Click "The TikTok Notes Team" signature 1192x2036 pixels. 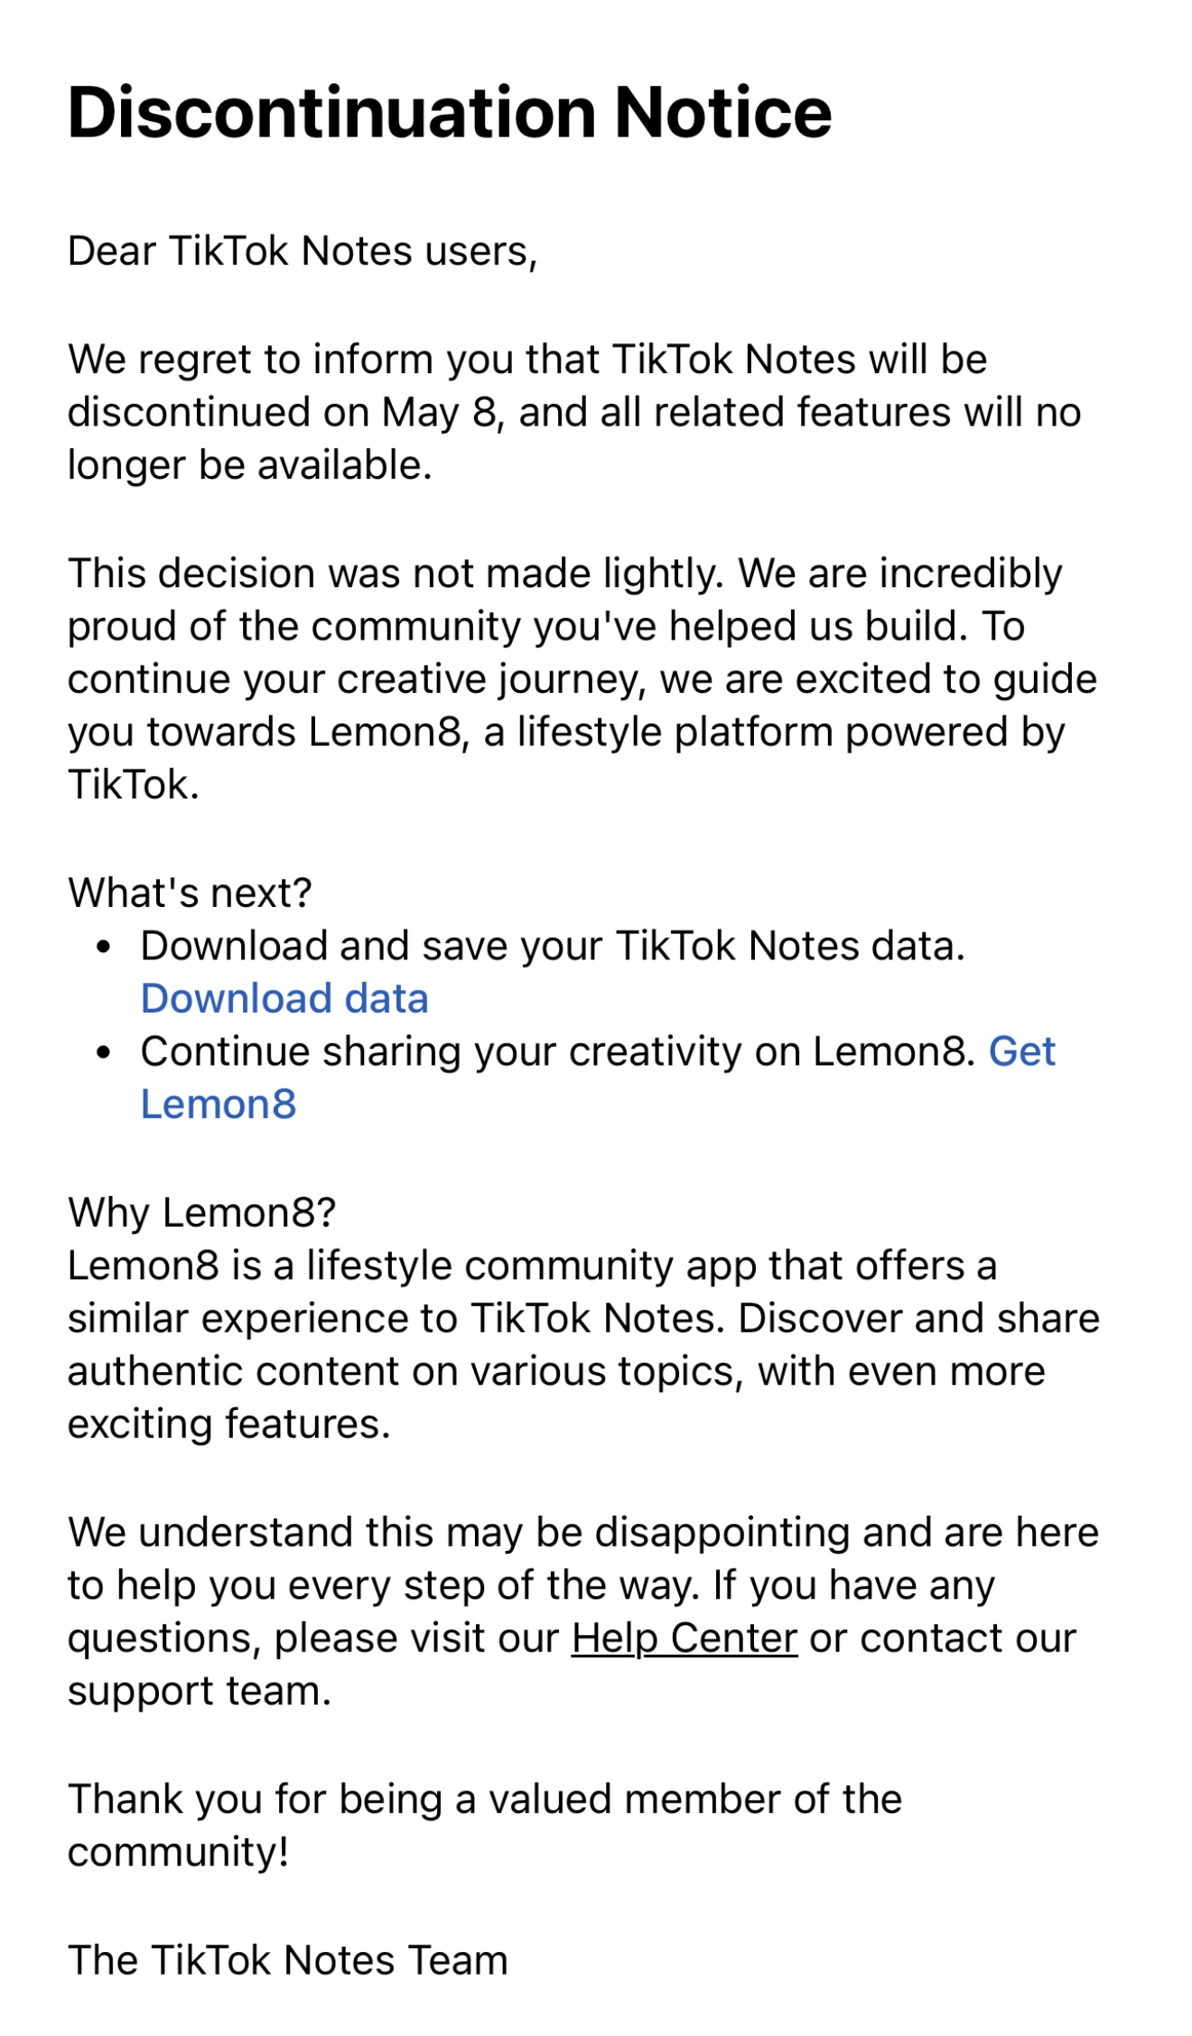click(x=287, y=1960)
